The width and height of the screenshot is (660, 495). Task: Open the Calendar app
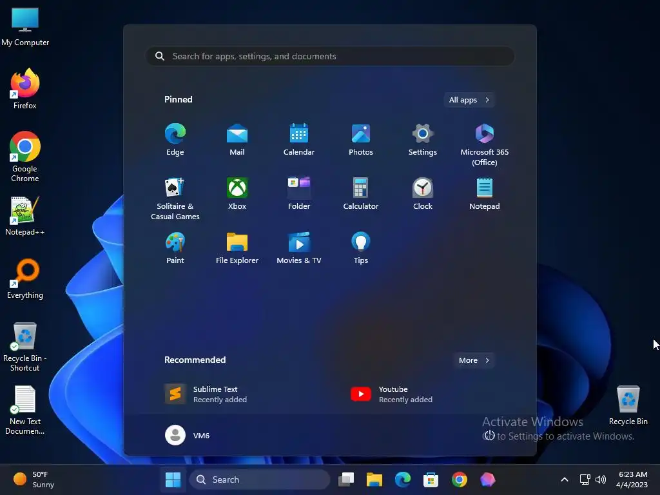(x=299, y=140)
